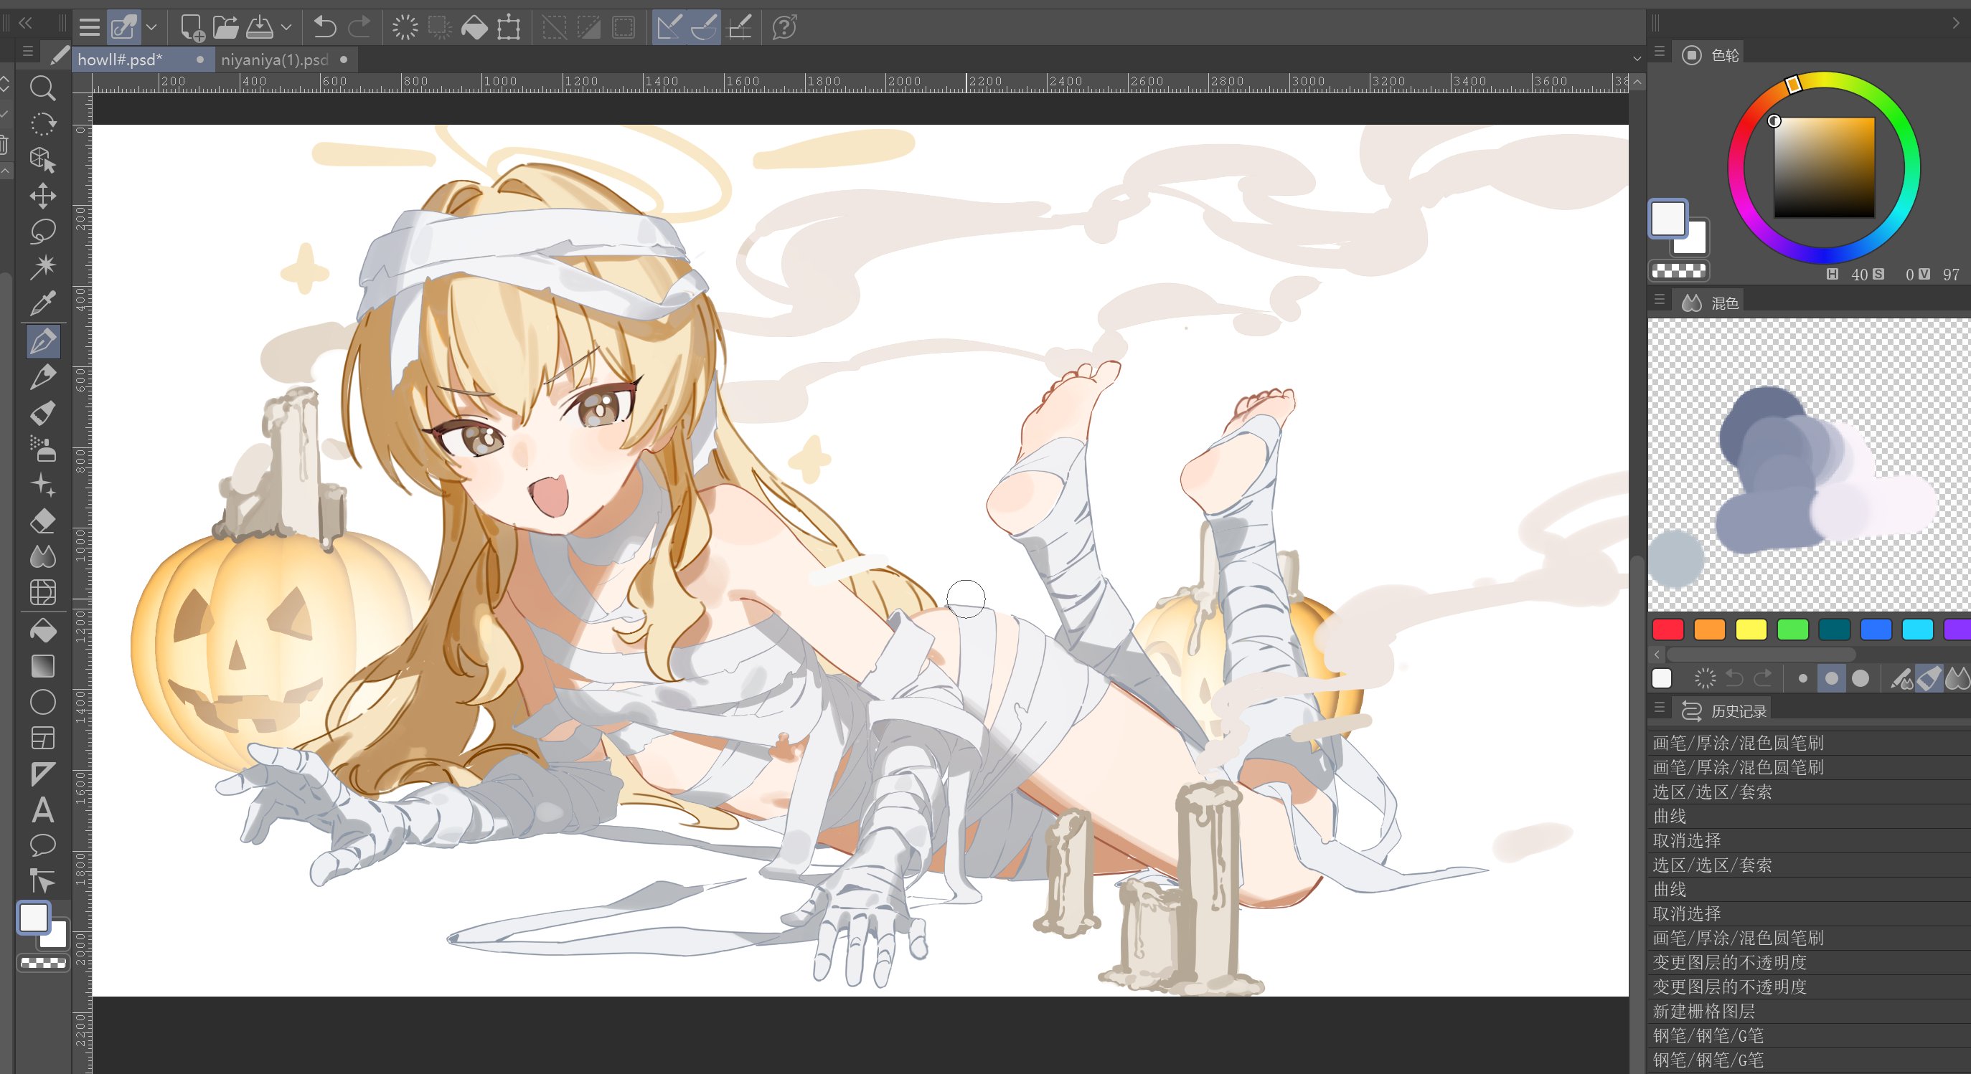The image size is (1971, 1074).
Task: Toggle Snap to ruler in the command bar
Action: tap(669, 27)
